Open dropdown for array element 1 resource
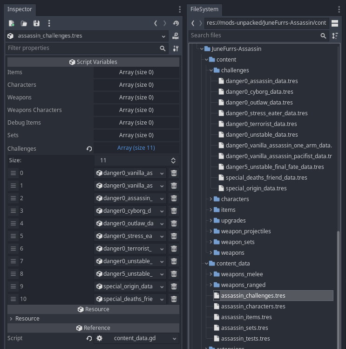346x349 pixels. point(162,186)
